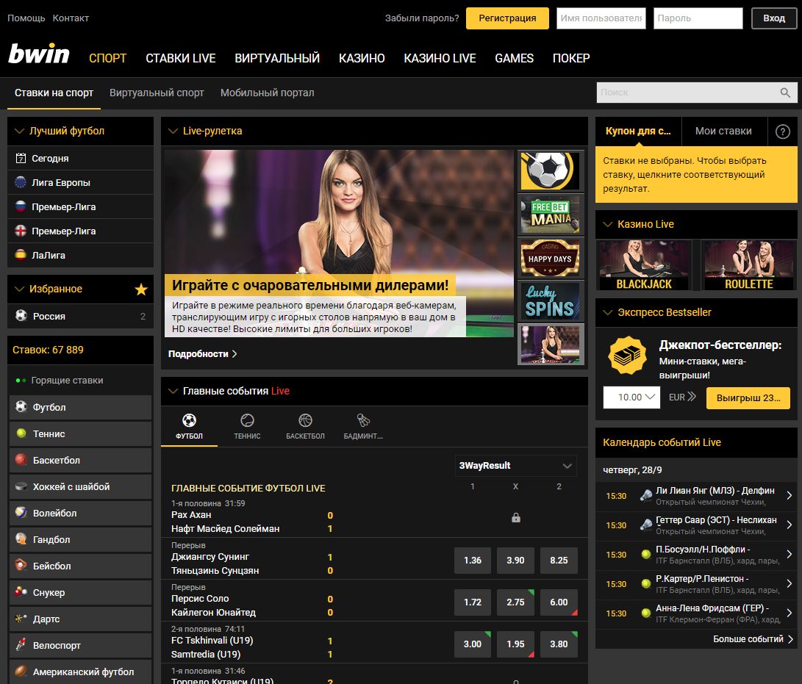Select the Хоккей с шайбой puck icon
This screenshot has height=684, width=802.
[21, 486]
